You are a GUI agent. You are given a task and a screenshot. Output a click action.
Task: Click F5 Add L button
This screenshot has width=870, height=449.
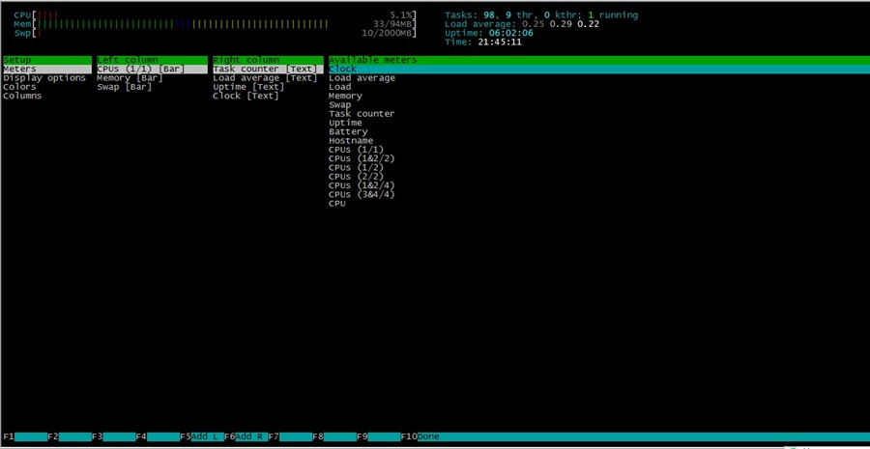[202, 436]
